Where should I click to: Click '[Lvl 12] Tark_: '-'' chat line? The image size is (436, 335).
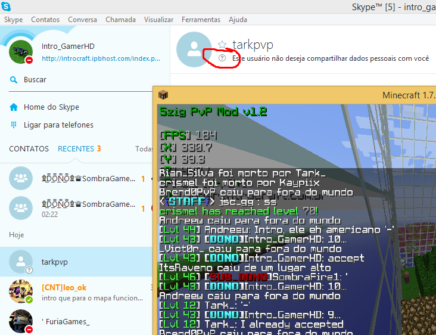click(205, 305)
